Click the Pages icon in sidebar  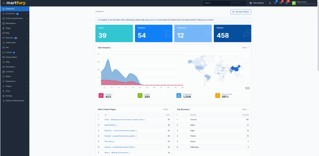click(3, 28)
